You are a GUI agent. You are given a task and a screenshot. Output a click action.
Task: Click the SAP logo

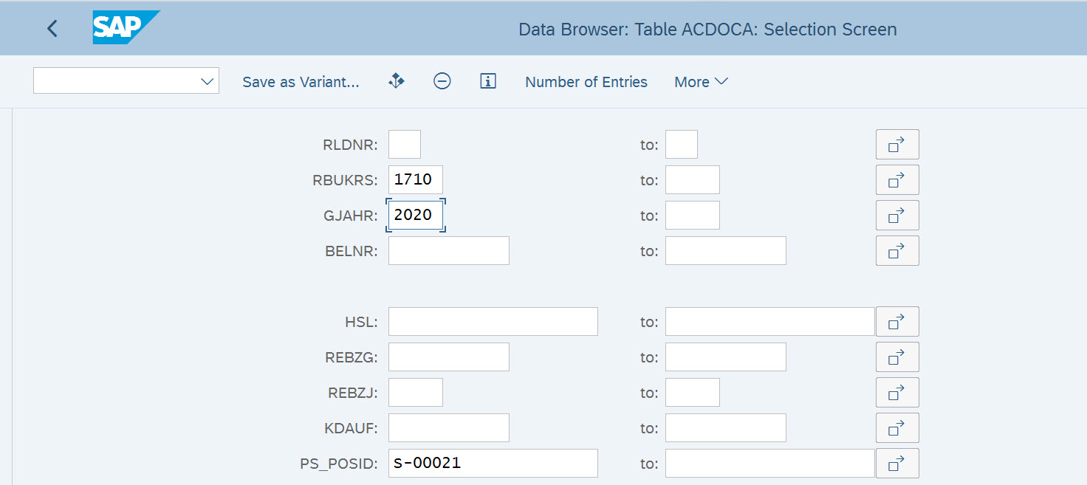click(x=126, y=28)
